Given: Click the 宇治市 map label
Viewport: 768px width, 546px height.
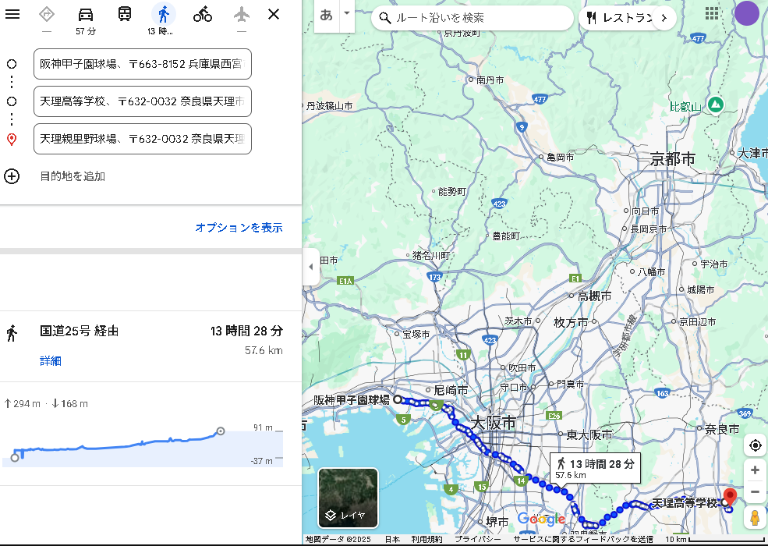Looking at the screenshot, I should tap(713, 264).
